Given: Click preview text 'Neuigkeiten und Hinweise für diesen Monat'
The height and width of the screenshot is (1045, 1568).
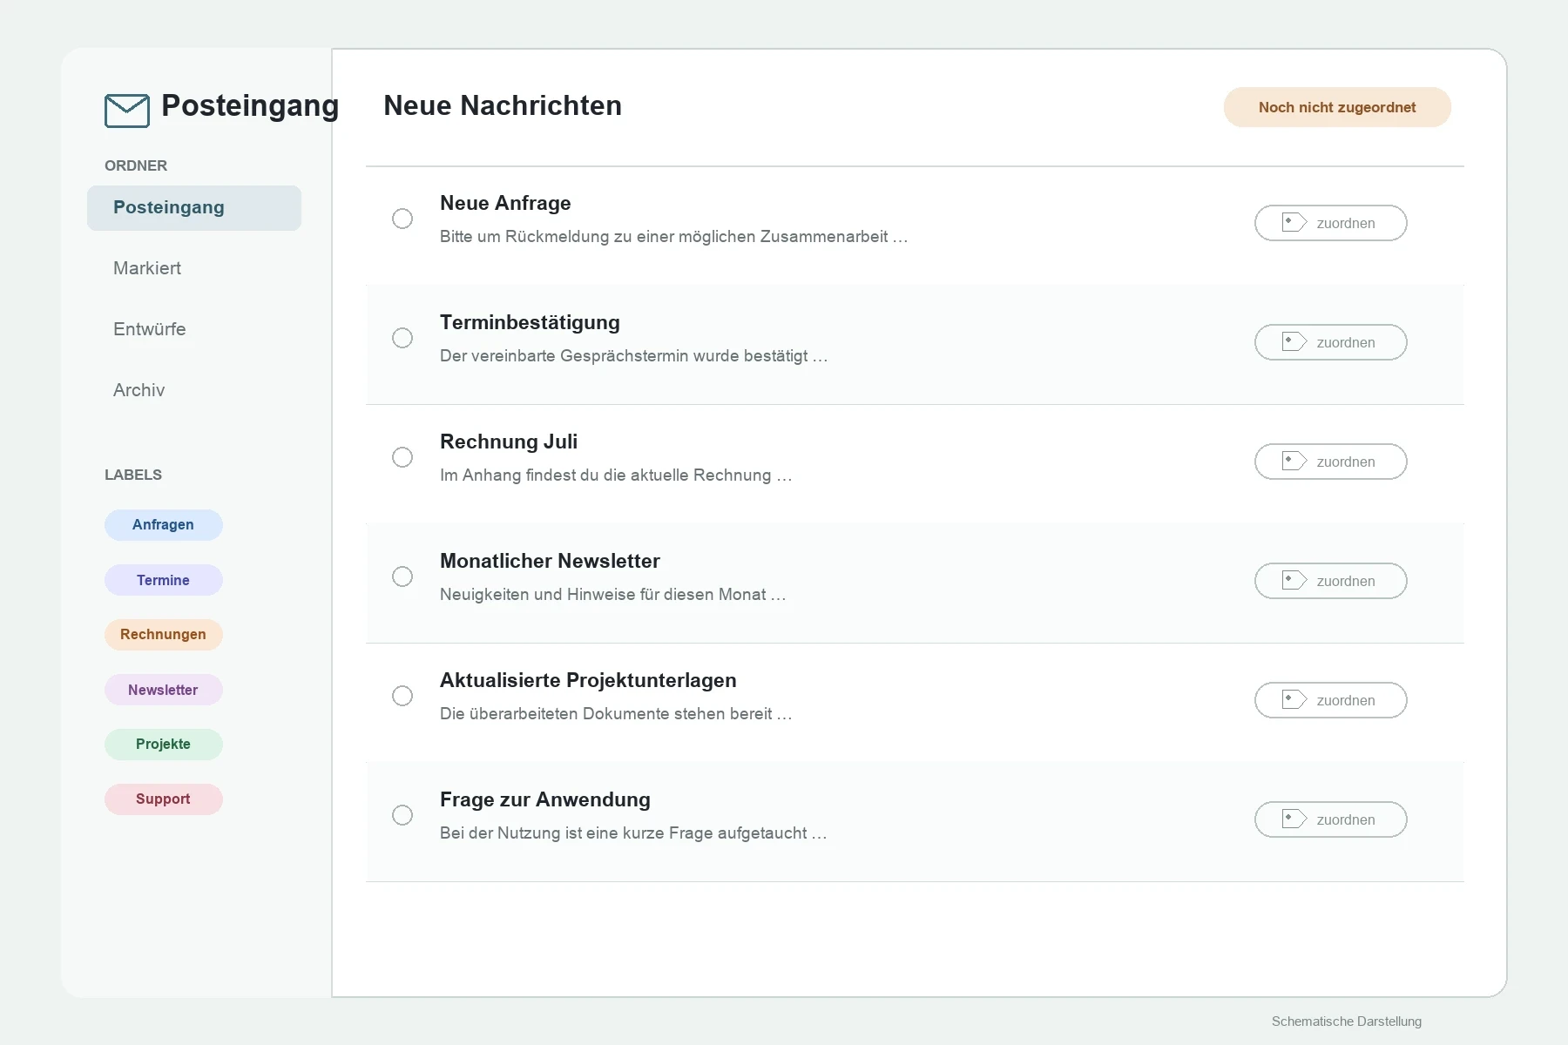Looking at the screenshot, I should pos(603,595).
